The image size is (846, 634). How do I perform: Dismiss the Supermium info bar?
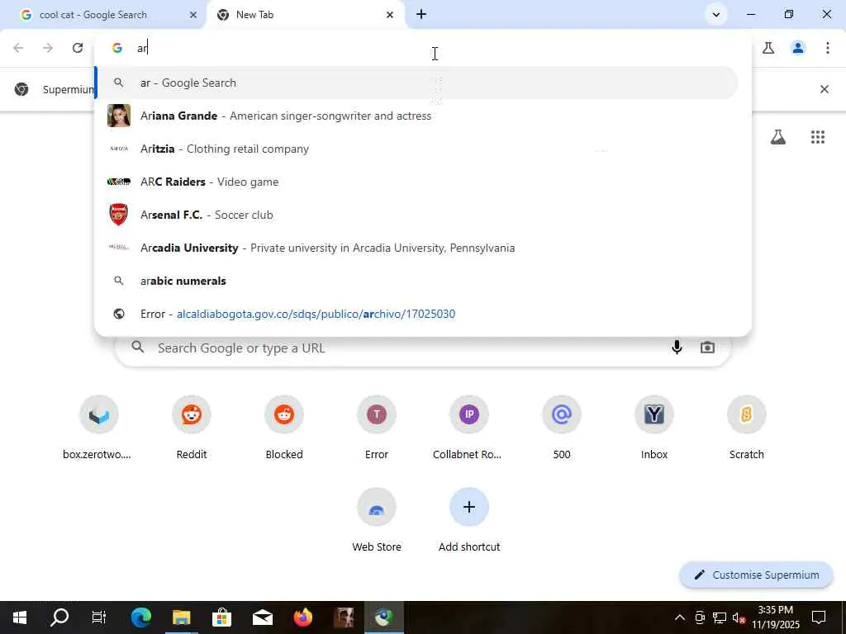click(824, 89)
